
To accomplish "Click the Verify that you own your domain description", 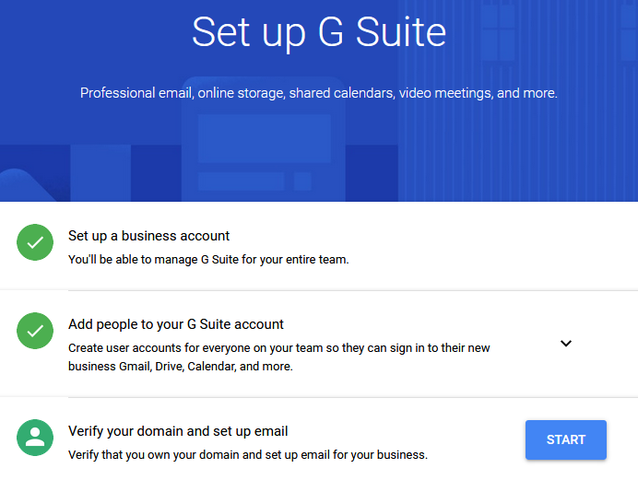I will click(x=248, y=455).
